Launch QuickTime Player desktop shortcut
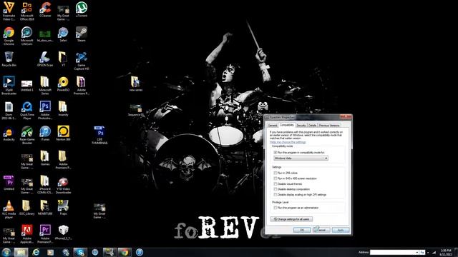The height and width of the screenshot is (257, 458). tap(27, 110)
